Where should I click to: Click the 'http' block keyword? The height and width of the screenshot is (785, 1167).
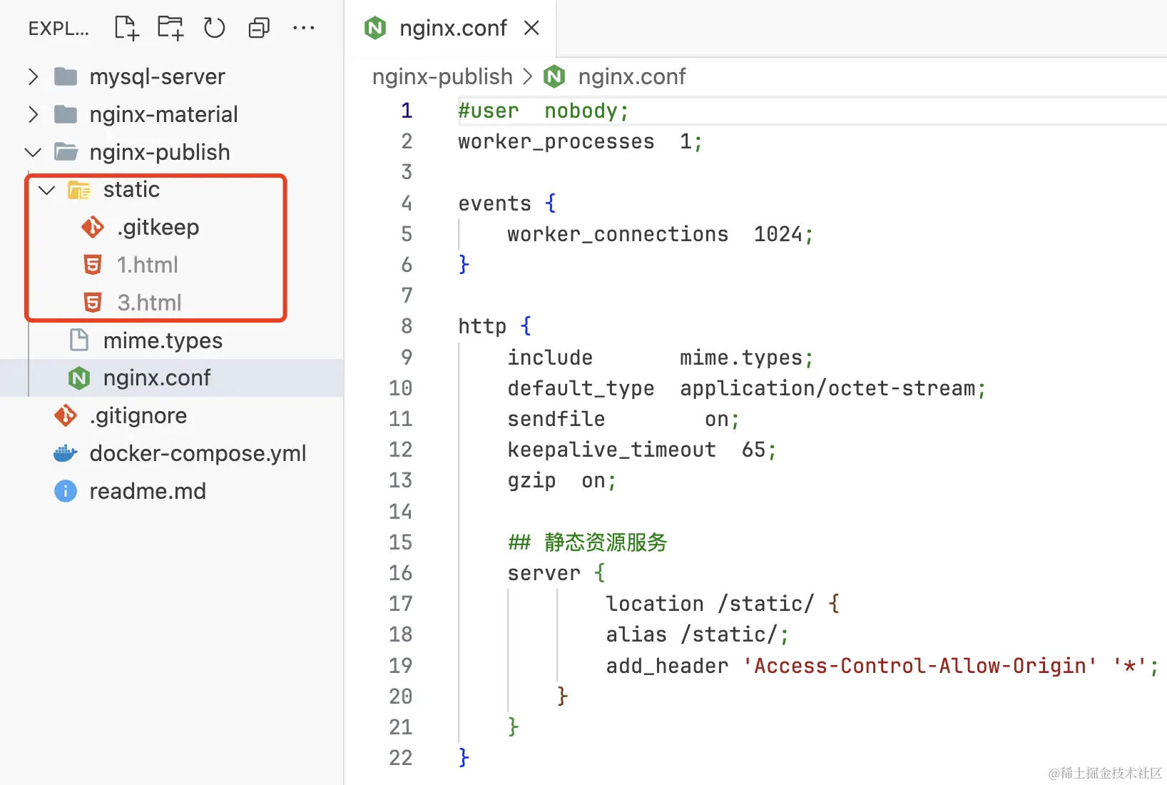point(482,326)
